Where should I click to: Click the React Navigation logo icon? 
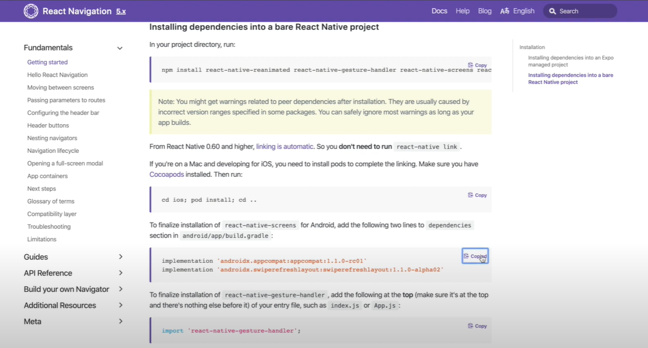tap(30, 10)
